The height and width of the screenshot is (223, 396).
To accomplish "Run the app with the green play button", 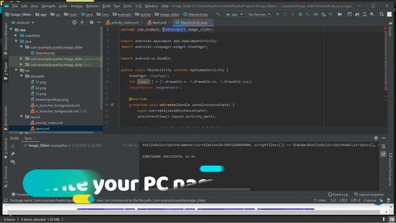I will coord(278,14).
